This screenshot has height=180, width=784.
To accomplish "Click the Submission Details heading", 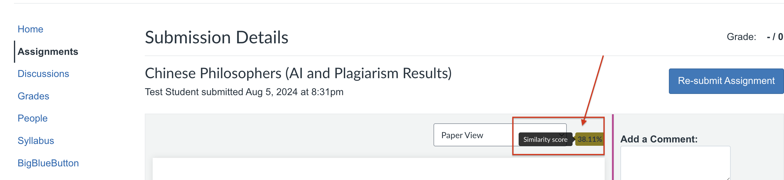I will click(x=216, y=38).
